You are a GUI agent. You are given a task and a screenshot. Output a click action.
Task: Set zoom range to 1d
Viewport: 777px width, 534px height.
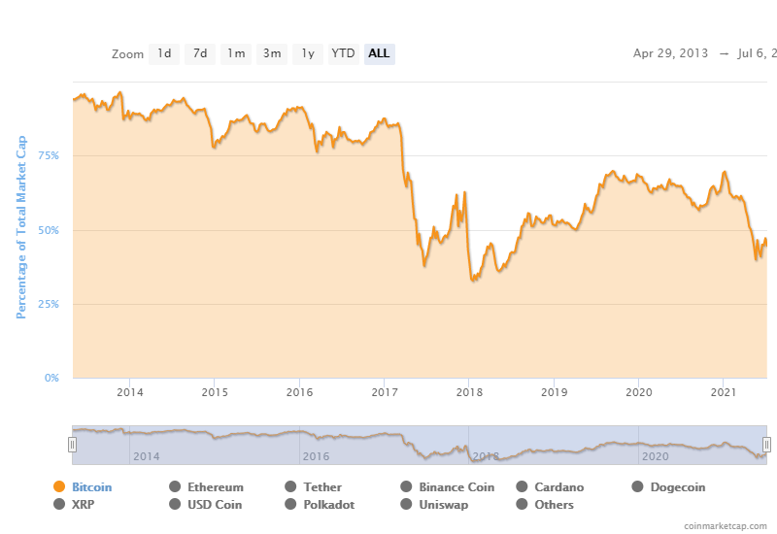pyautogui.click(x=164, y=53)
